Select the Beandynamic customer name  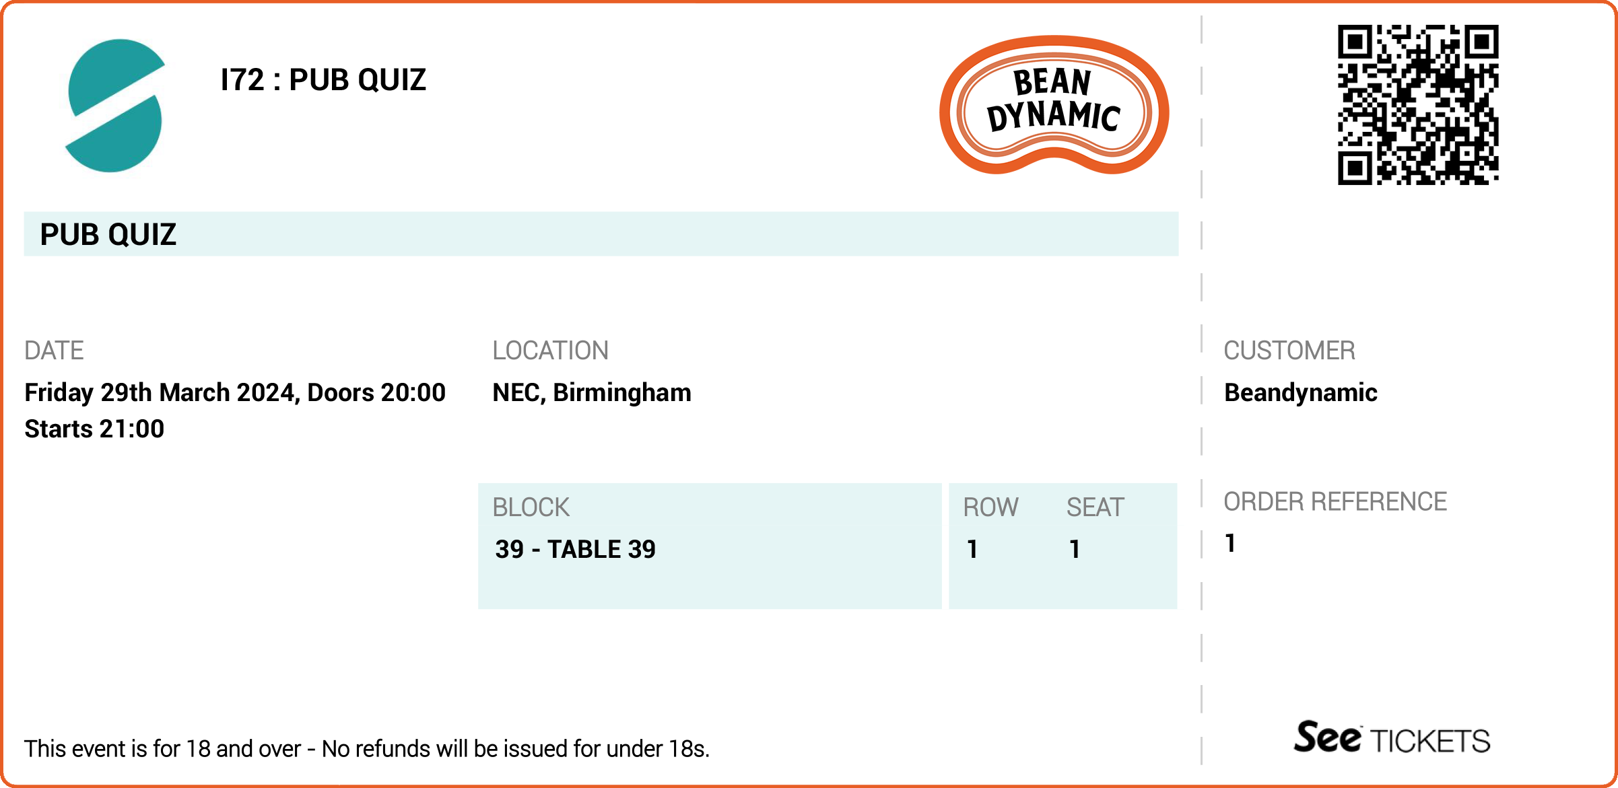coord(1300,392)
